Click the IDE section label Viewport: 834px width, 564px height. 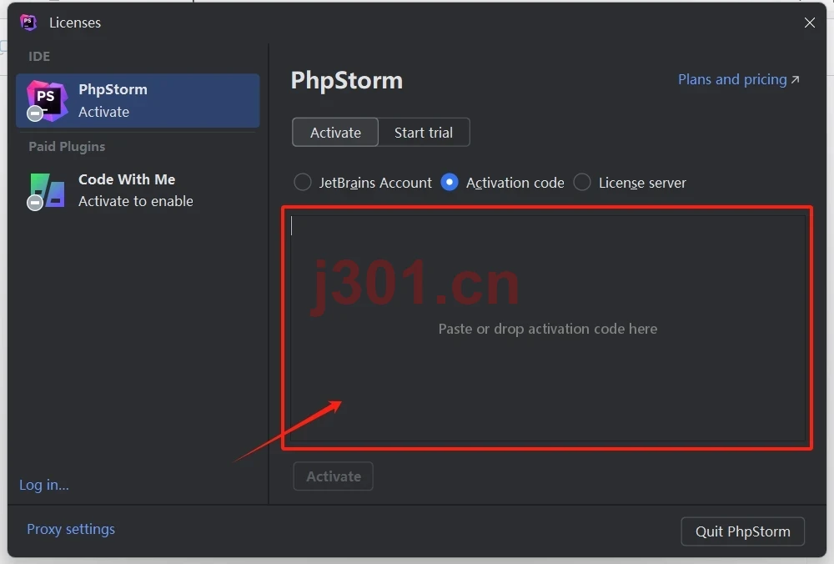[39, 57]
